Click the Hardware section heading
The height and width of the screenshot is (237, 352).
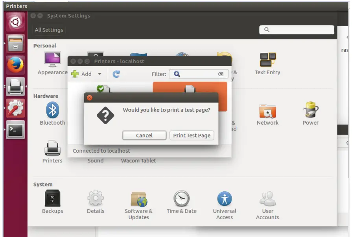click(46, 96)
